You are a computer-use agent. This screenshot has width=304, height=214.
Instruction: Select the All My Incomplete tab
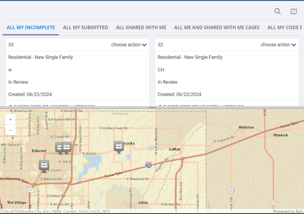click(31, 28)
